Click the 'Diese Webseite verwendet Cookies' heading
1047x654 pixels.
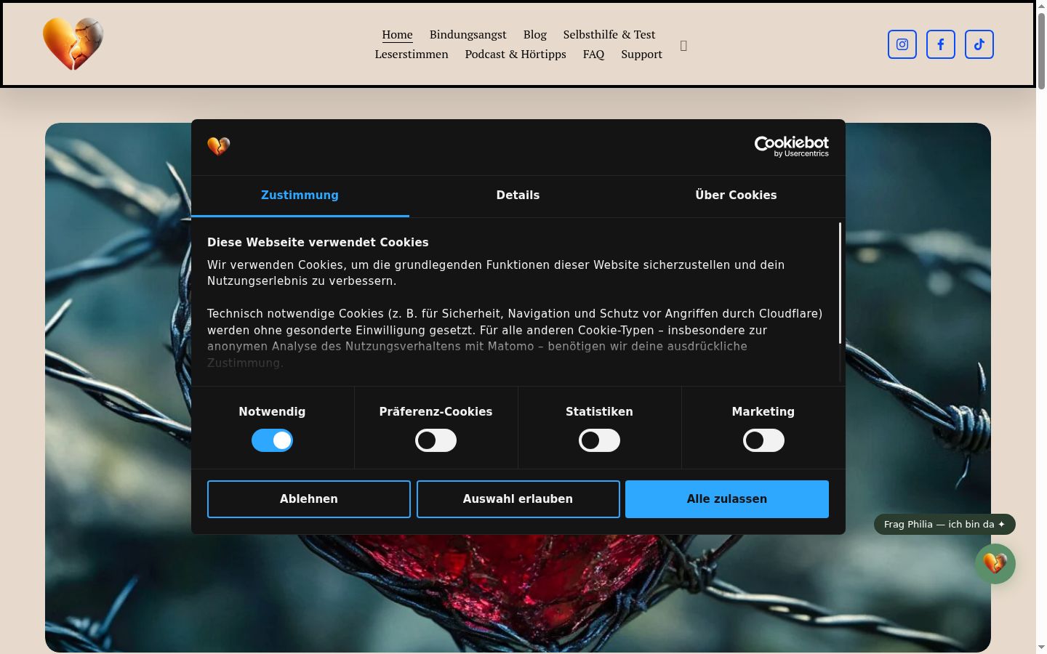pyautogui.click(x=318, y=243)
